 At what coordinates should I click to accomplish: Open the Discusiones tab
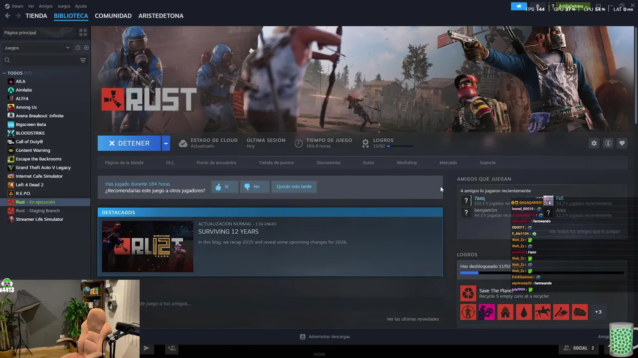[x=328, y=163]
